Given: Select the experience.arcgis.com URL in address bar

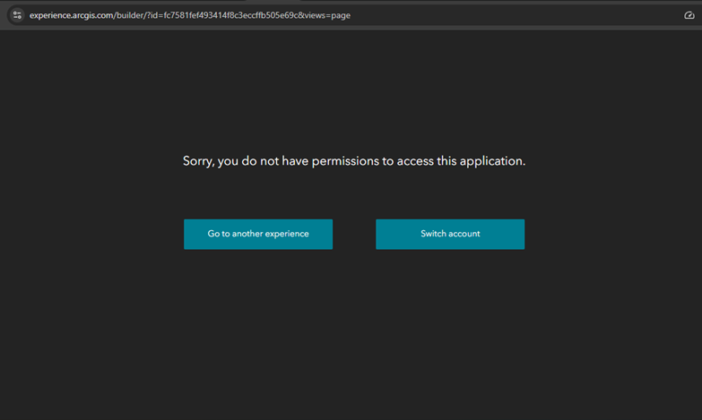Looking at the screenshot, I should (190, 15).
